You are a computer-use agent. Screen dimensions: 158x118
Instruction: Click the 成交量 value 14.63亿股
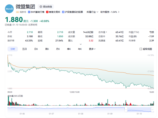(x=88, y=32)
